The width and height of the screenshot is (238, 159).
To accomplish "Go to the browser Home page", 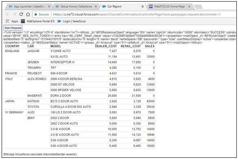I will [x=28, y=14].
